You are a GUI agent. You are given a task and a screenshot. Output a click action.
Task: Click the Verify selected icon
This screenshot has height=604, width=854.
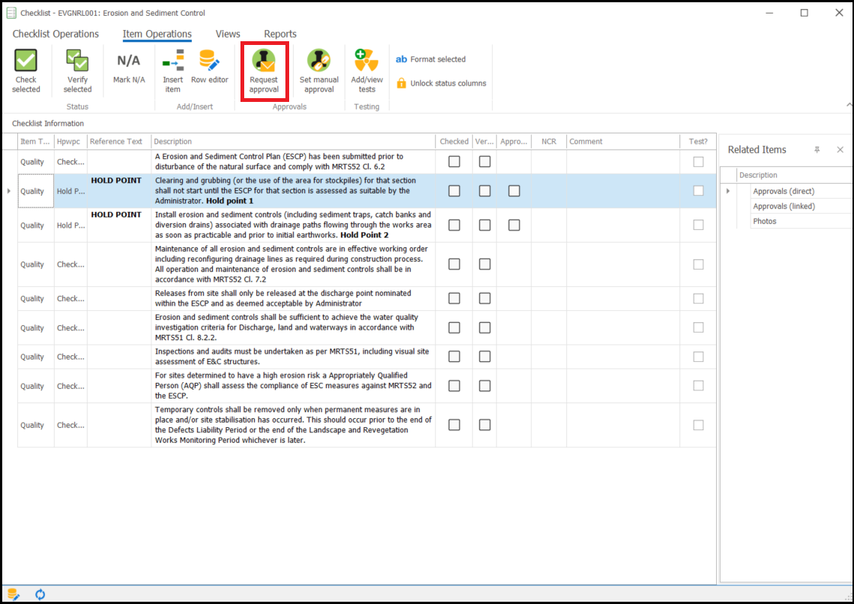pos(77,61)
